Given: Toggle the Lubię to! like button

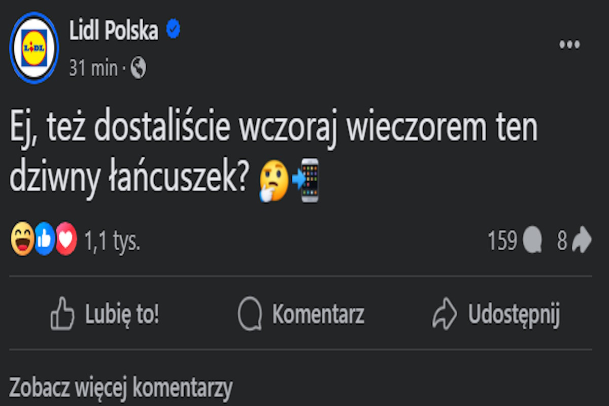Looking at the screenshot, I should pos(105,314).
